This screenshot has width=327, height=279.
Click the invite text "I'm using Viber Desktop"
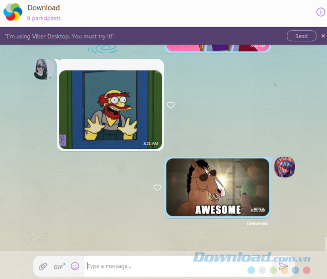point(60,36)
